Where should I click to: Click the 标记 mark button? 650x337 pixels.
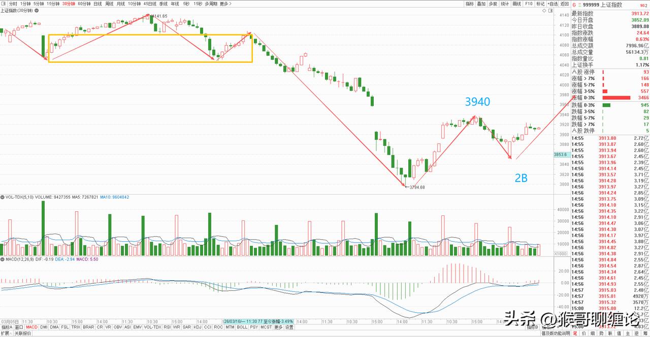click(540, 4)
